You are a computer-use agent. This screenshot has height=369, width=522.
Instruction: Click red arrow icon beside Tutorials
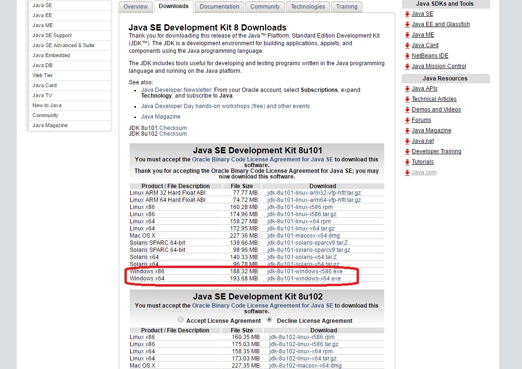(407, 162)
